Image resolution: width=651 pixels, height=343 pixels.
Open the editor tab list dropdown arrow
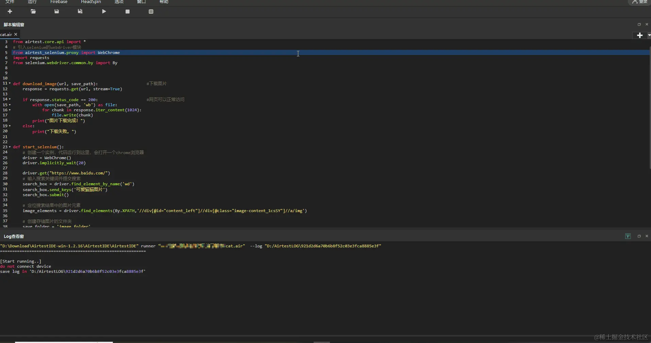coord(649,35)
